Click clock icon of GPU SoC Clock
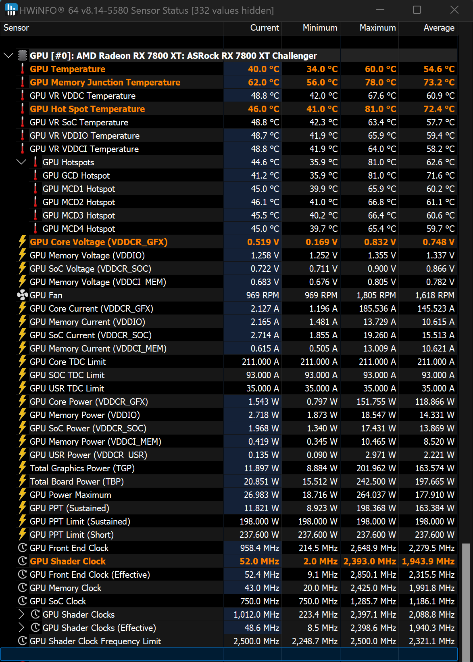The height and width of the screenshot is (662, 473). point(23,601)
